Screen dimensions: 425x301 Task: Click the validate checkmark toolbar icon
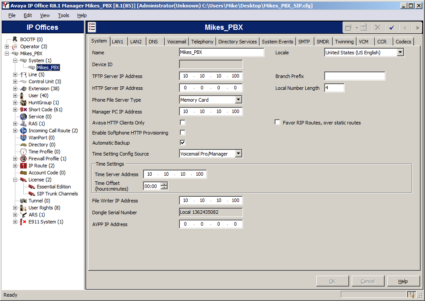click(x=392, y=27)
